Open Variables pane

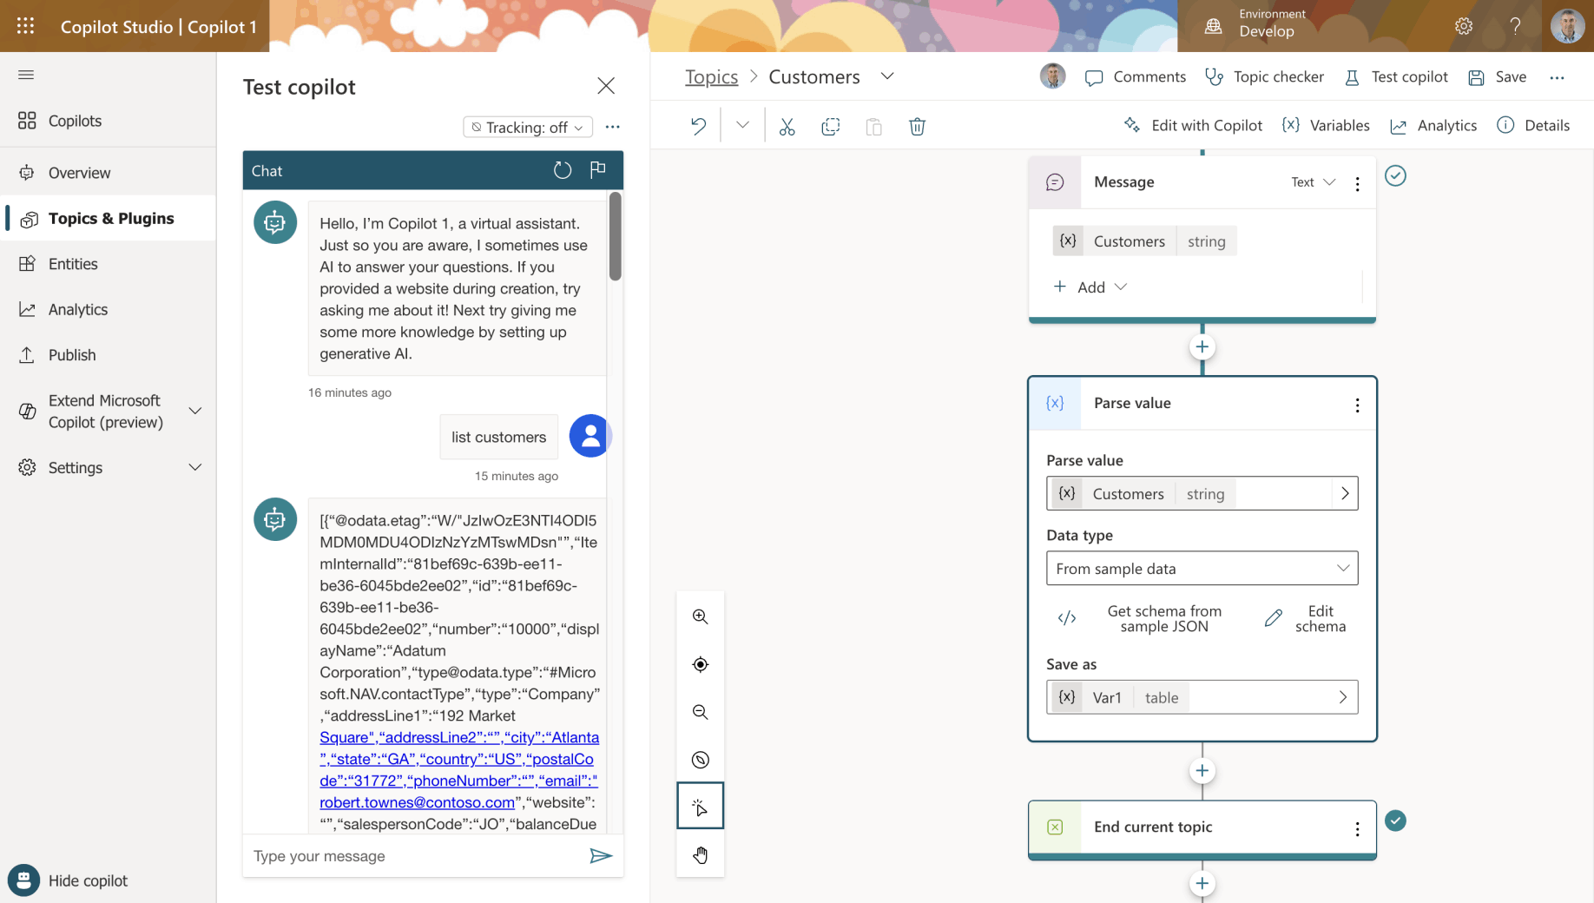(1326, 125)
